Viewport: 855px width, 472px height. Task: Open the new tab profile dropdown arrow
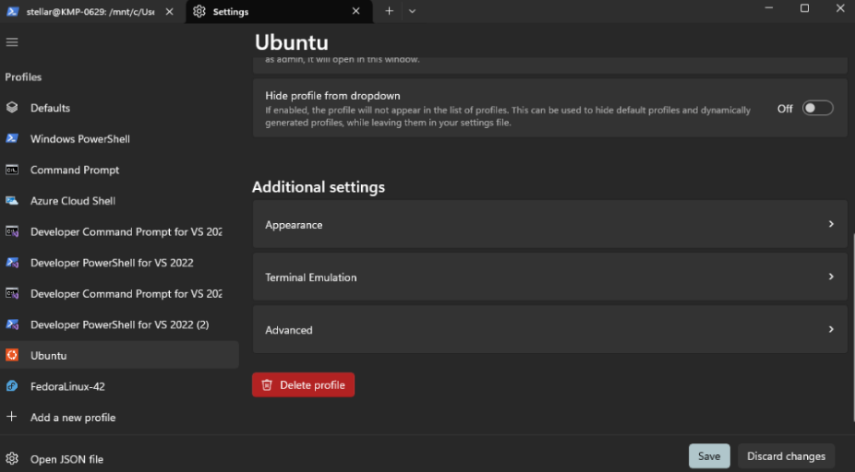[x=412, y=11]
